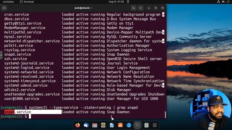This screenshot has width=232, height=130.
Task: Open Ubuntu Software store from dock
Action: pos(120,125)
